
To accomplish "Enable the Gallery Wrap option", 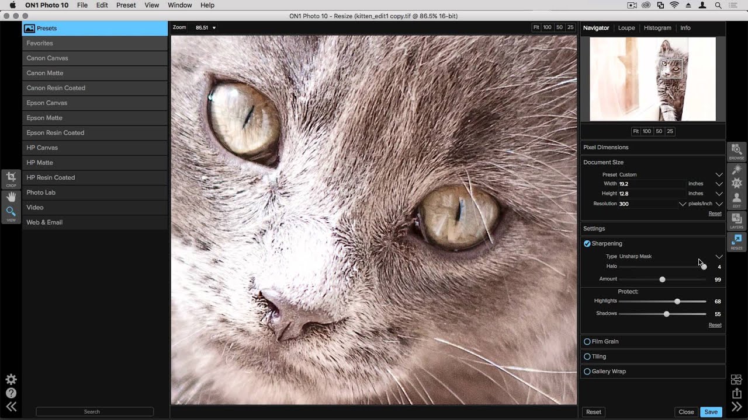I will click(x=587, y=372).
